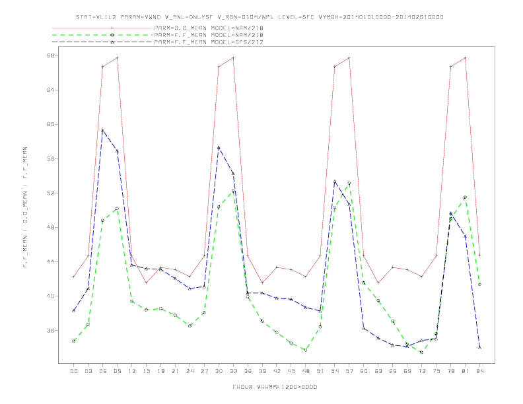This screenshot has width=523, height=404.
Task: Click blue triangle data point at hour 84
Action: point(479,348)
